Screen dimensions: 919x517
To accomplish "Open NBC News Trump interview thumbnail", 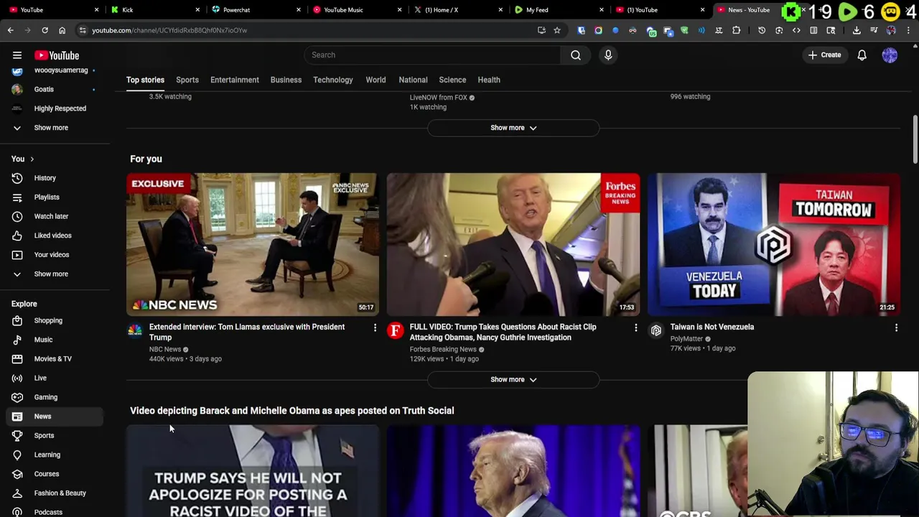I will (253, 244).
